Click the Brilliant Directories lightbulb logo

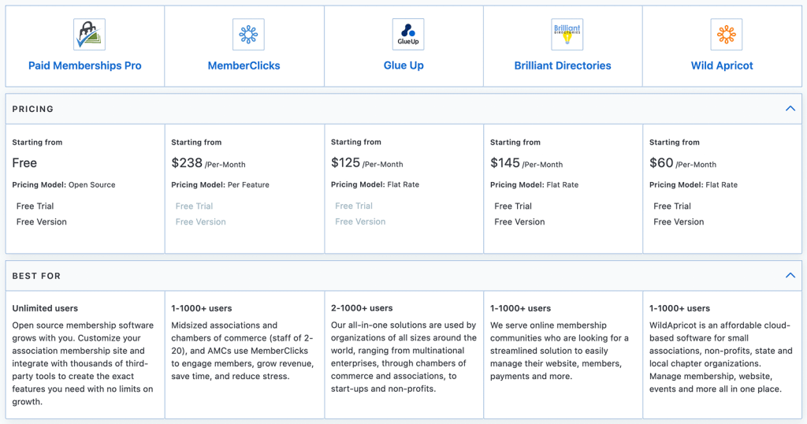pyautogui.click(x=567, y=35)
